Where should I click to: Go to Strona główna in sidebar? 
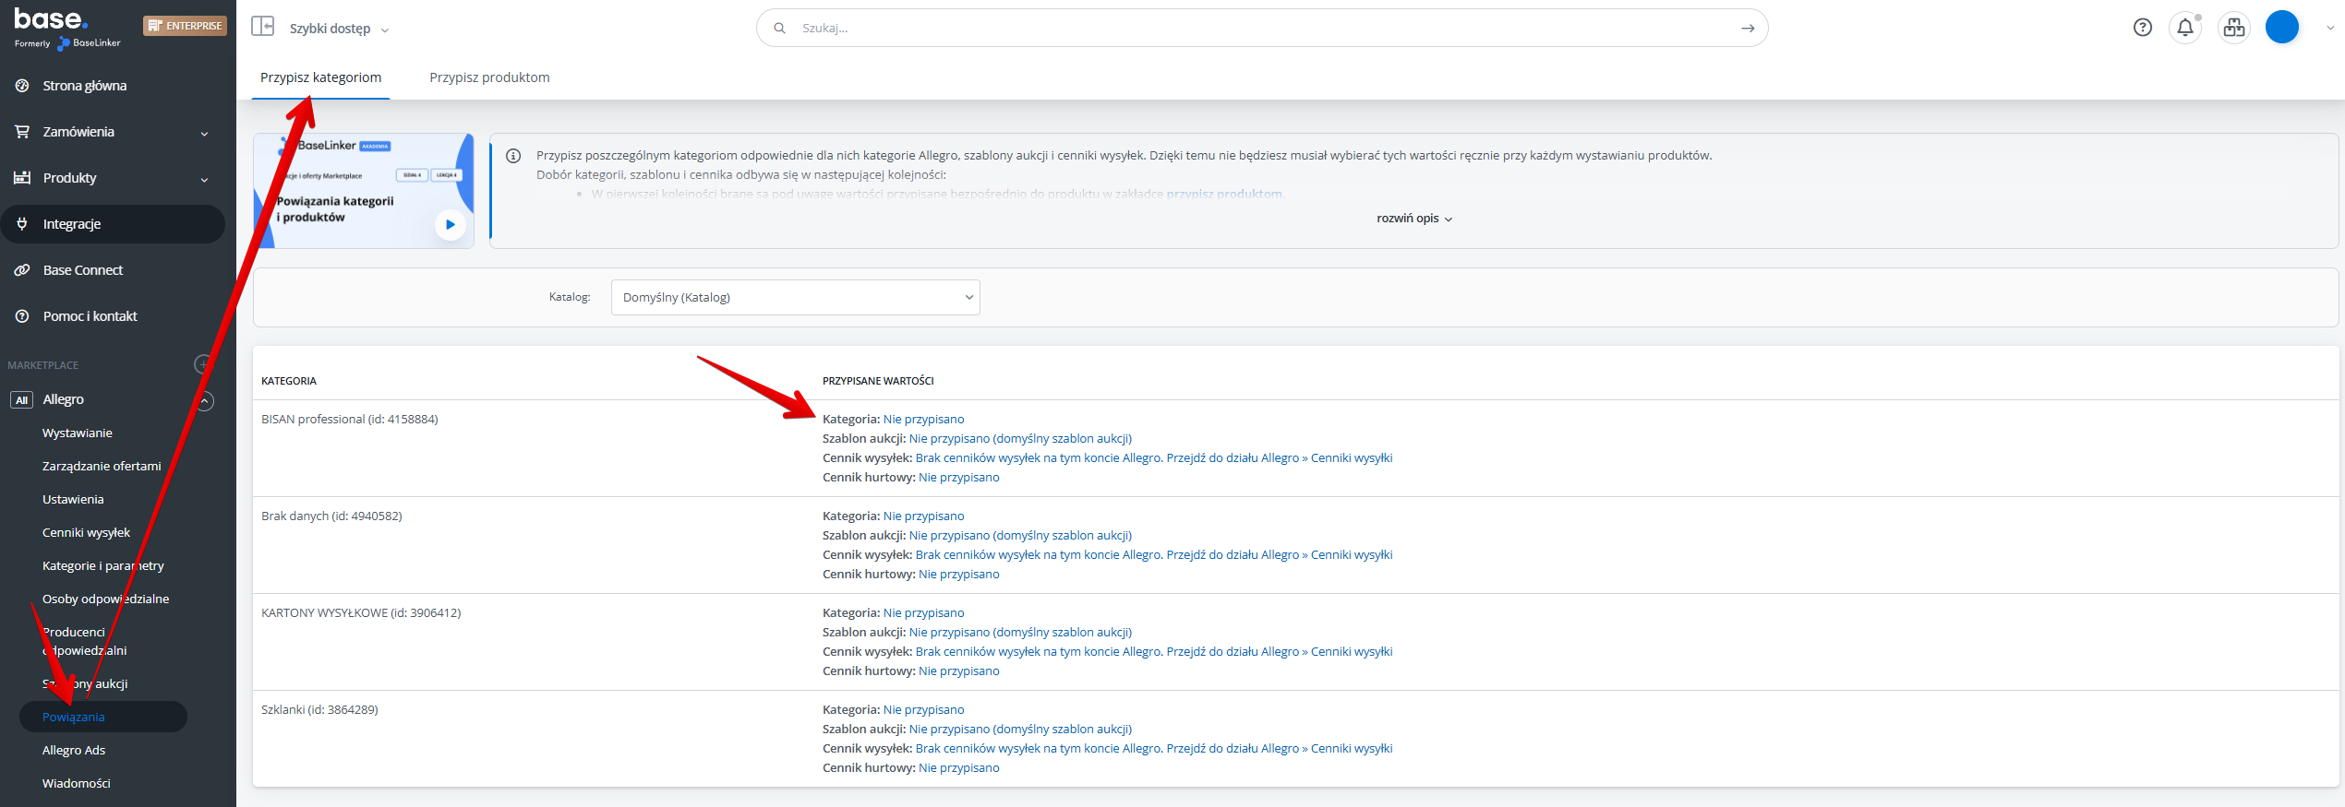coord(84,86)
